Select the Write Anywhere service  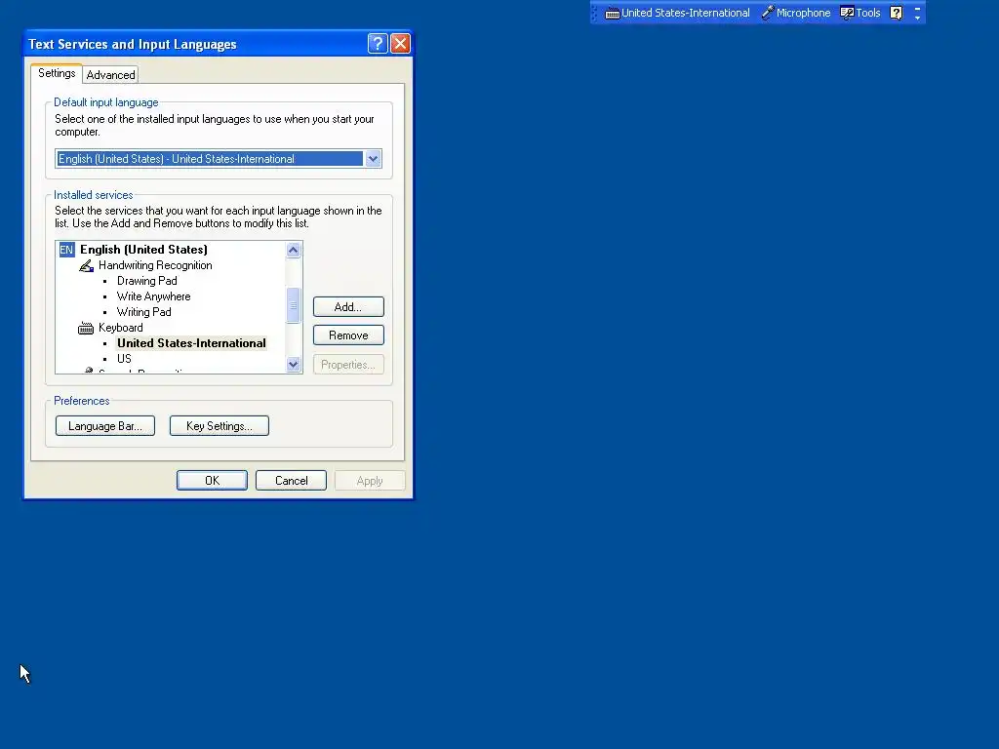tap(153, 296)
